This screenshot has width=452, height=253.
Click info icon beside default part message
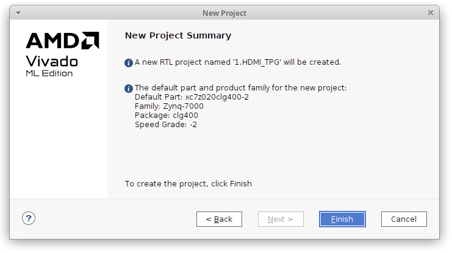click(x=129, y=88)
